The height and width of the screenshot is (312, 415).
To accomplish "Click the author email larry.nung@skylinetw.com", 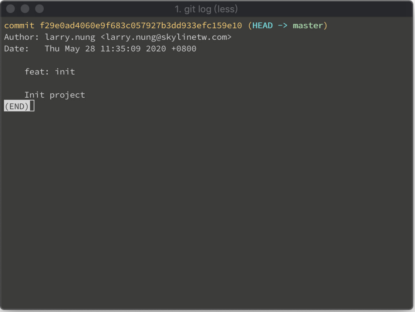I will tap(166, 37).
